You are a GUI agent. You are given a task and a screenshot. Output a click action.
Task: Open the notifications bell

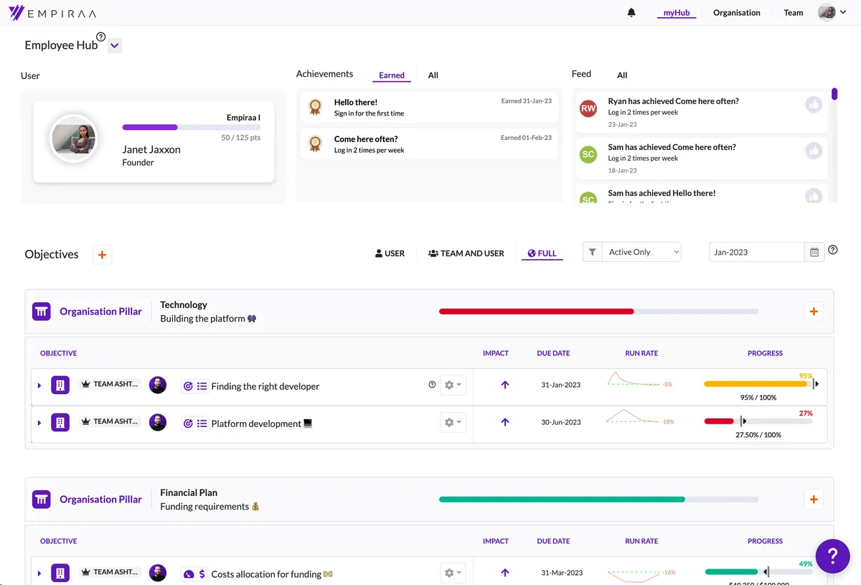[x=631, y=12]
